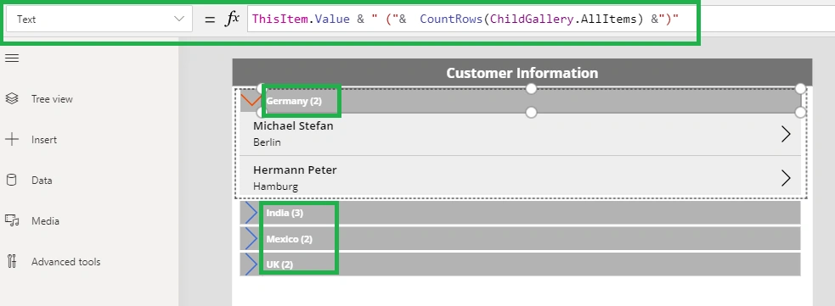
Task: Select the Advanced tools label
Action: click(66, 262)
